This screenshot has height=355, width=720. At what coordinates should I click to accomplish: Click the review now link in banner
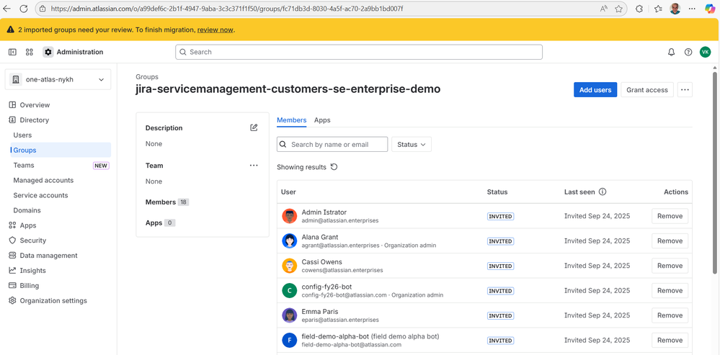click(x=215, y=30)
